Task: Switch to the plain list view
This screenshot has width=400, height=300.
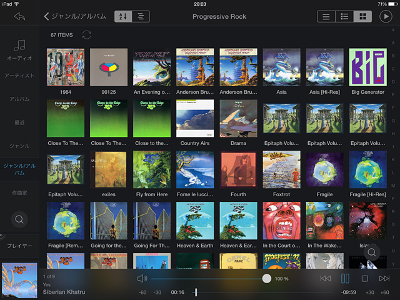Action: tap(326, 16)
